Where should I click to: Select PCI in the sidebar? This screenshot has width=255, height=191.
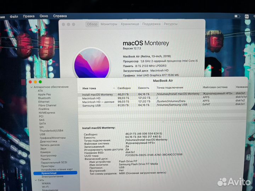click(x=41, y=116)
